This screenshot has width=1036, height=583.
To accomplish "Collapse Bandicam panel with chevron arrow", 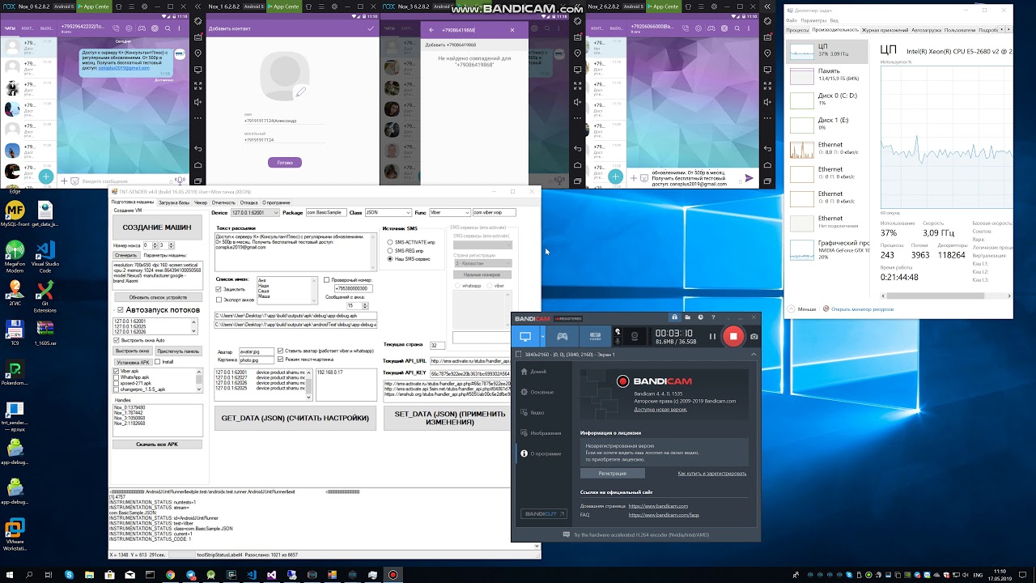I will (x=754, y=355).
